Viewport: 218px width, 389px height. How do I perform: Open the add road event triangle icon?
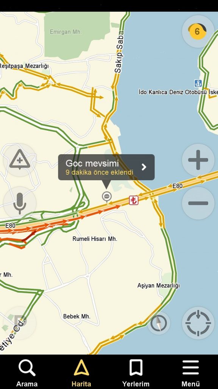(20, 160)
